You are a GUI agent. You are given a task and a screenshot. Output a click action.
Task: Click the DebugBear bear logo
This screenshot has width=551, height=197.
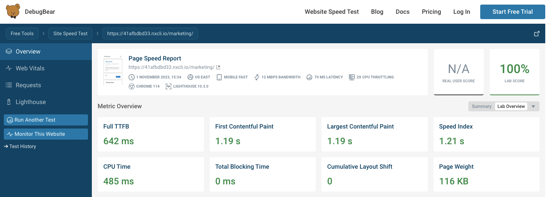coord(13,11)
